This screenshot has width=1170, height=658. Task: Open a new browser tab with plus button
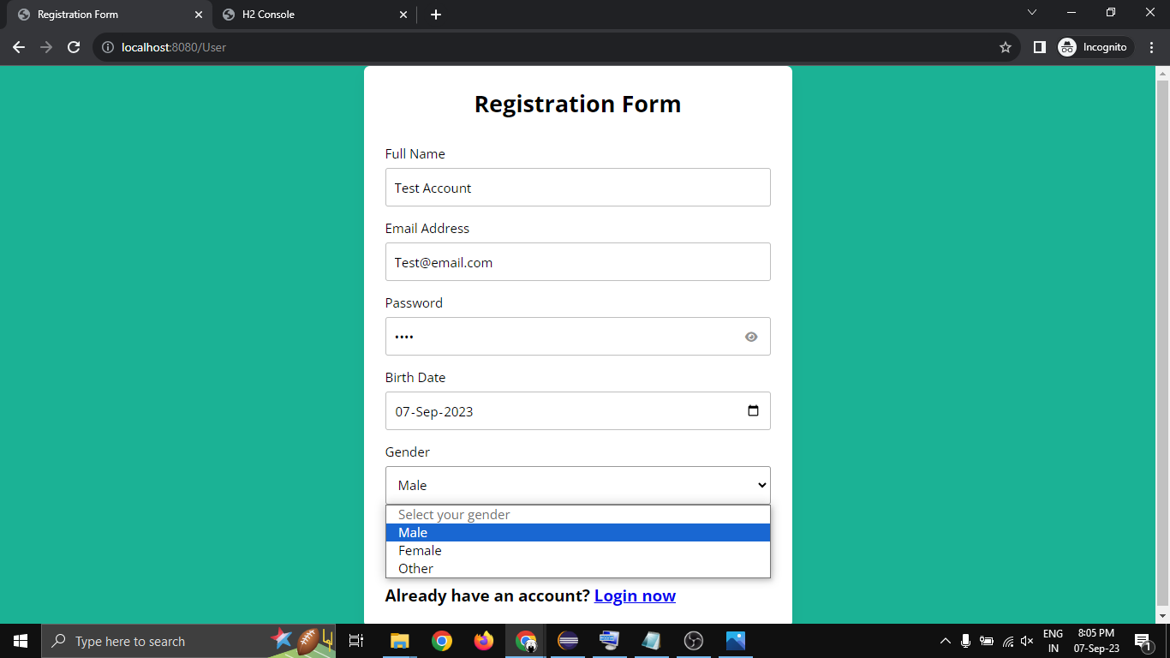click(436, 15)
